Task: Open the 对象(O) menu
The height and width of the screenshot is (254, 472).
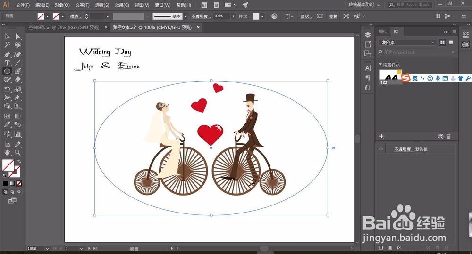Action: tap(62, 5)
